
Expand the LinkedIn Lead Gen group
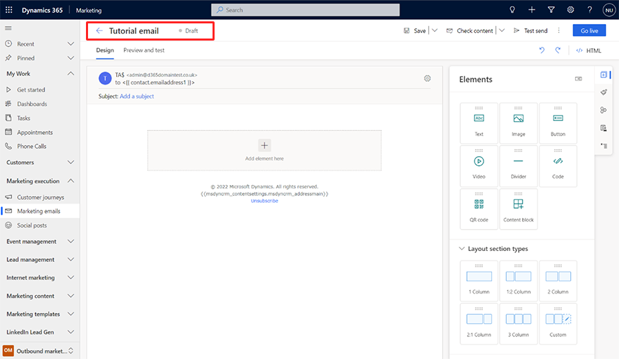click(x=71, y=332)
